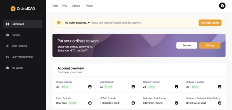Click the orange Staking button
This screenshot has height=110, width=232.
210,45
